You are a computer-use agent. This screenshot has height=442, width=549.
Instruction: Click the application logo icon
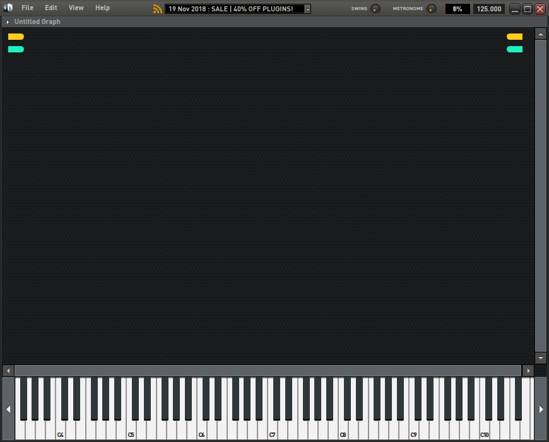tap(8, 8)
